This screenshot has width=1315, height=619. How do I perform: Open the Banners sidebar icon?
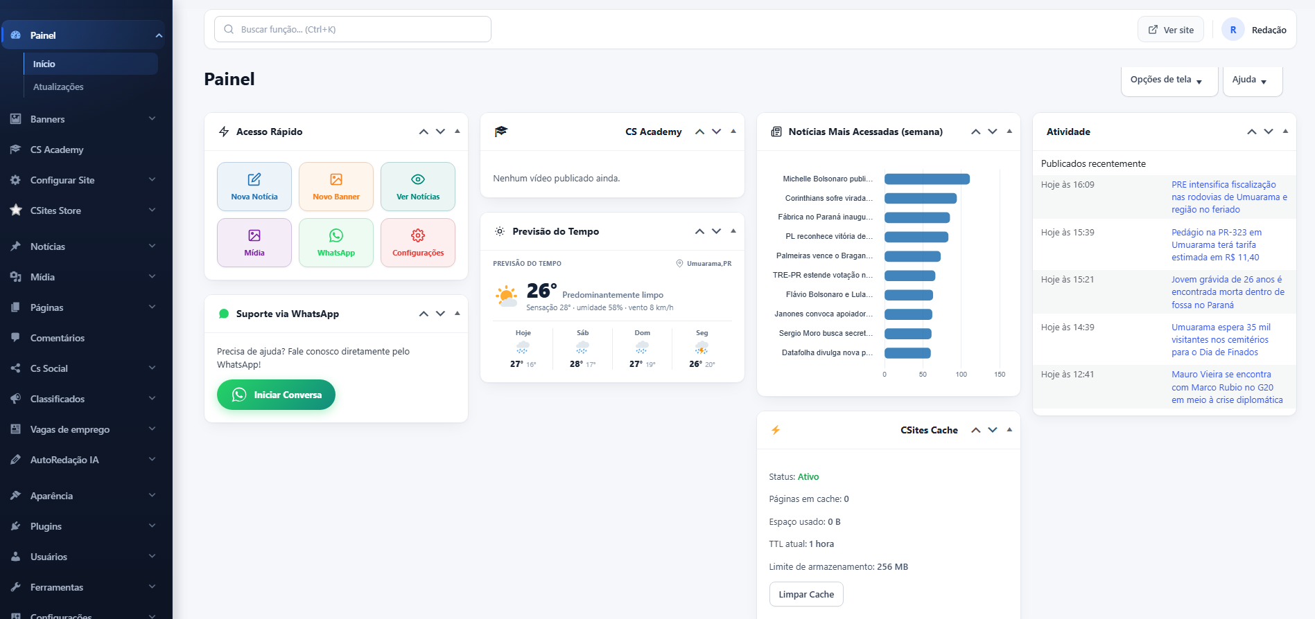click(x=15, y=119)
